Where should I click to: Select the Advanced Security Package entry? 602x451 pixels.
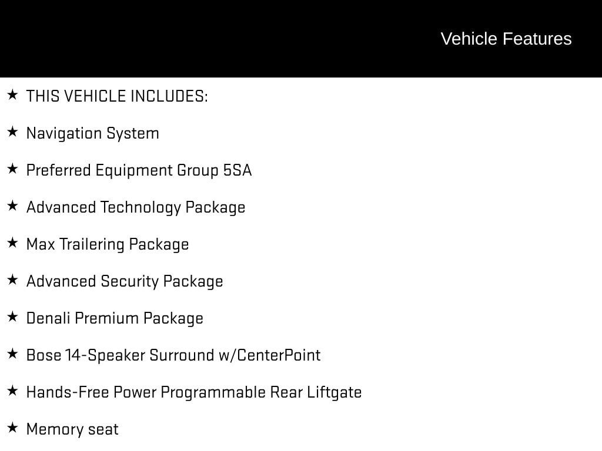(125, 281)
